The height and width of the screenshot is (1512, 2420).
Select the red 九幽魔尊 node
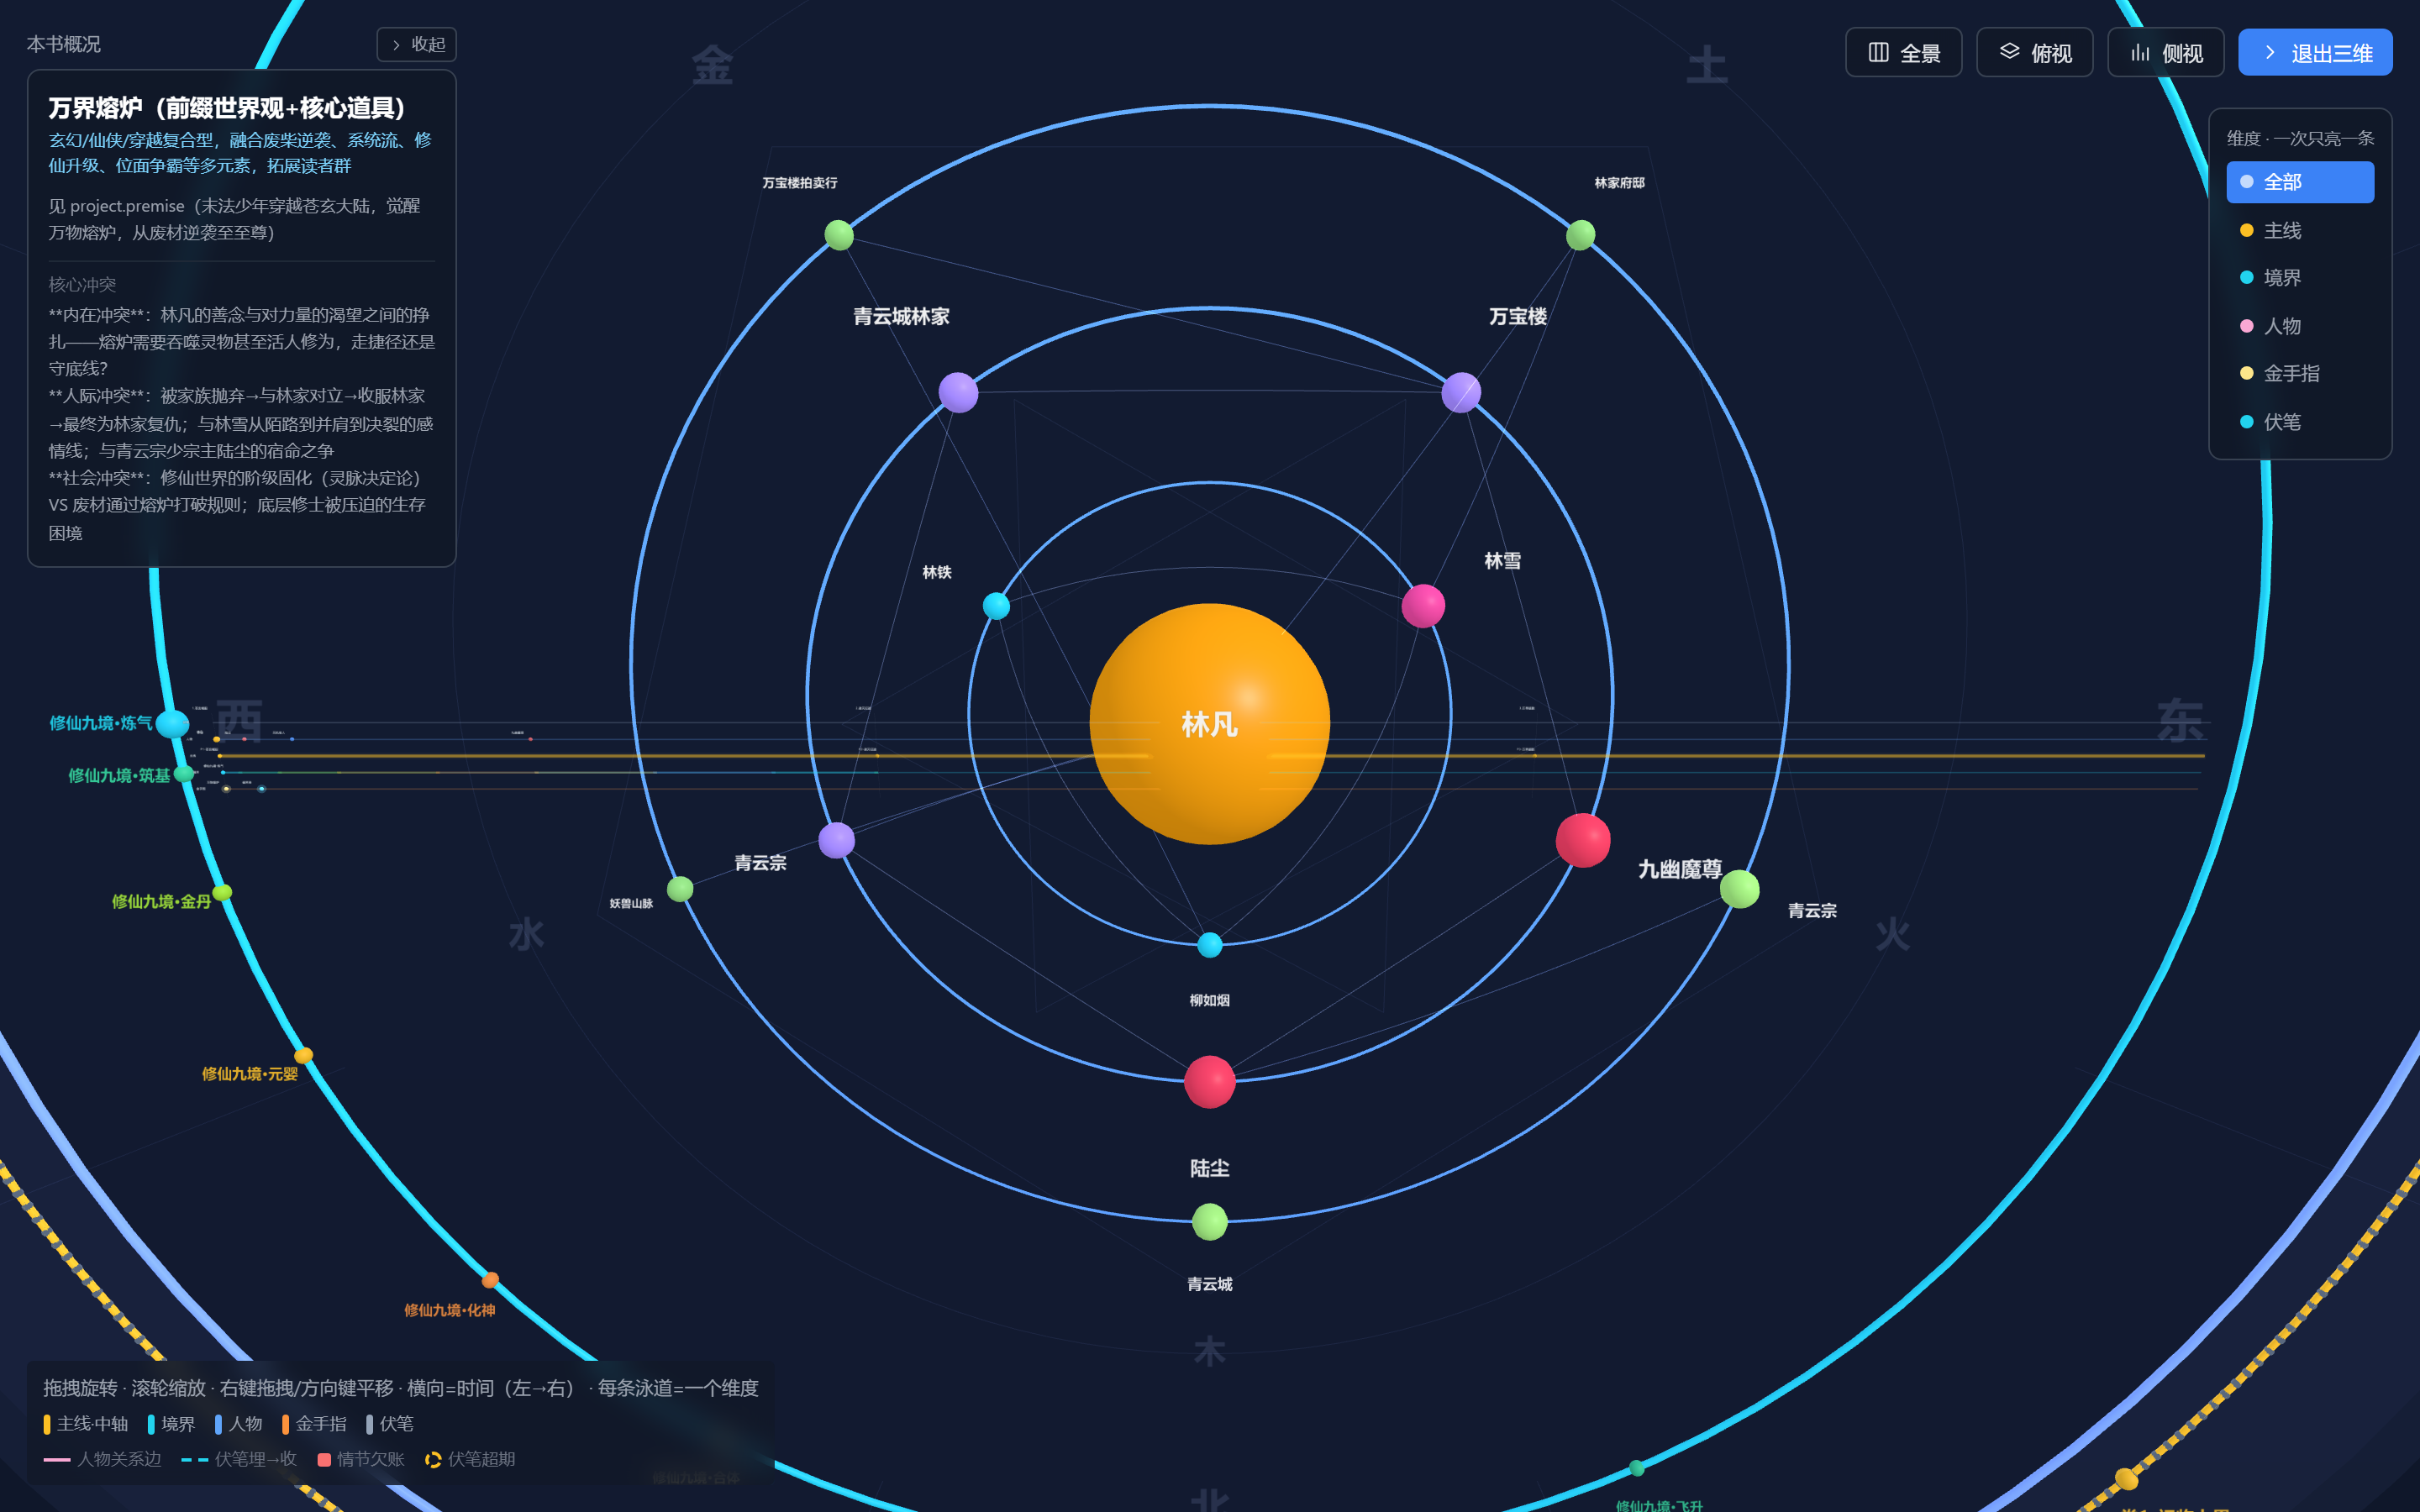(x=1583, y=840)
